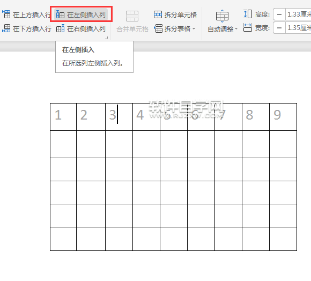Decrease width with minus button
This screenshot has width=311, height=281.
(x=279, y=28)
